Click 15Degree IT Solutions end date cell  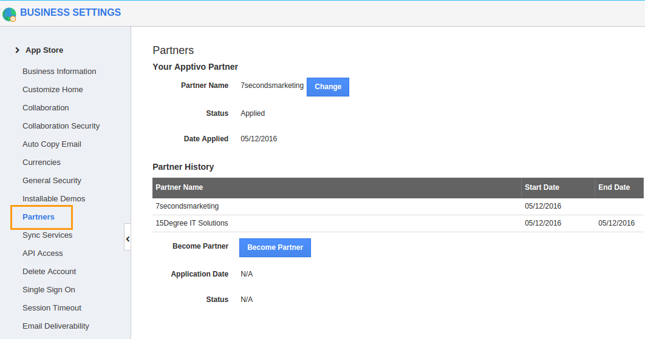[x=616, y=223]
